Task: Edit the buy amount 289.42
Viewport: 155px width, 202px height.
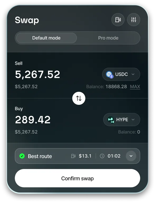Action: point(33,120)
